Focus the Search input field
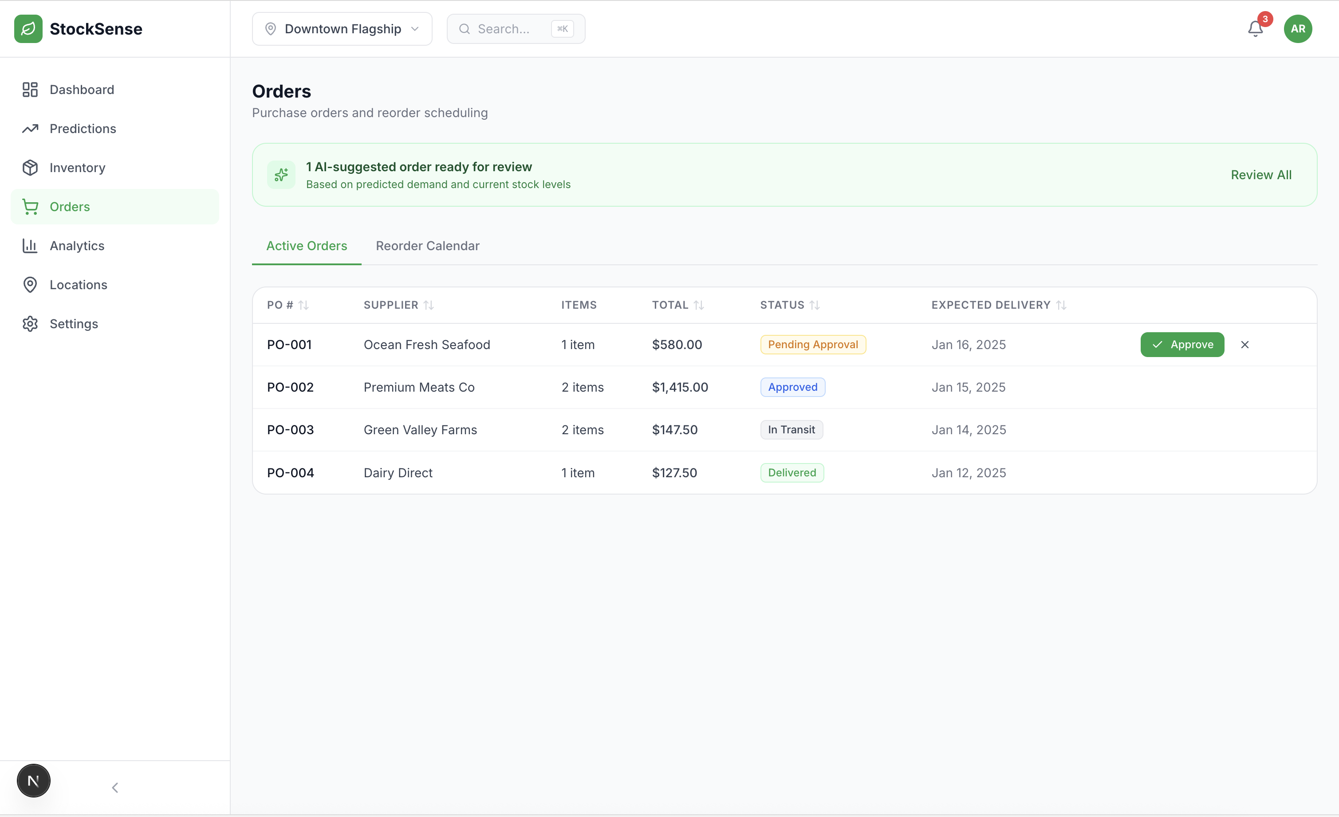Image resolution: width=1339 pixels, height=817 pixels. (503, 29)
